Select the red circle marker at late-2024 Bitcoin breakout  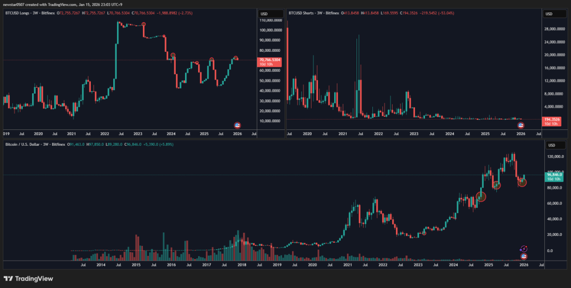tap(481, 196)
